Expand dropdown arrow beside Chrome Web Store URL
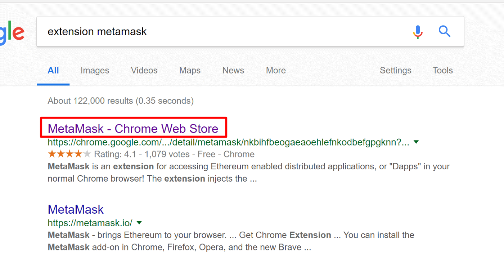 pyautogui.click(x=417, y=142)
